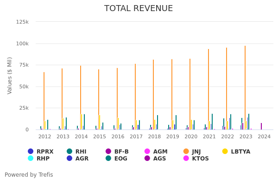This screenshot has height=185, width=278.
Task: Click the AGS legend label
Action: [x=159, y=159]
